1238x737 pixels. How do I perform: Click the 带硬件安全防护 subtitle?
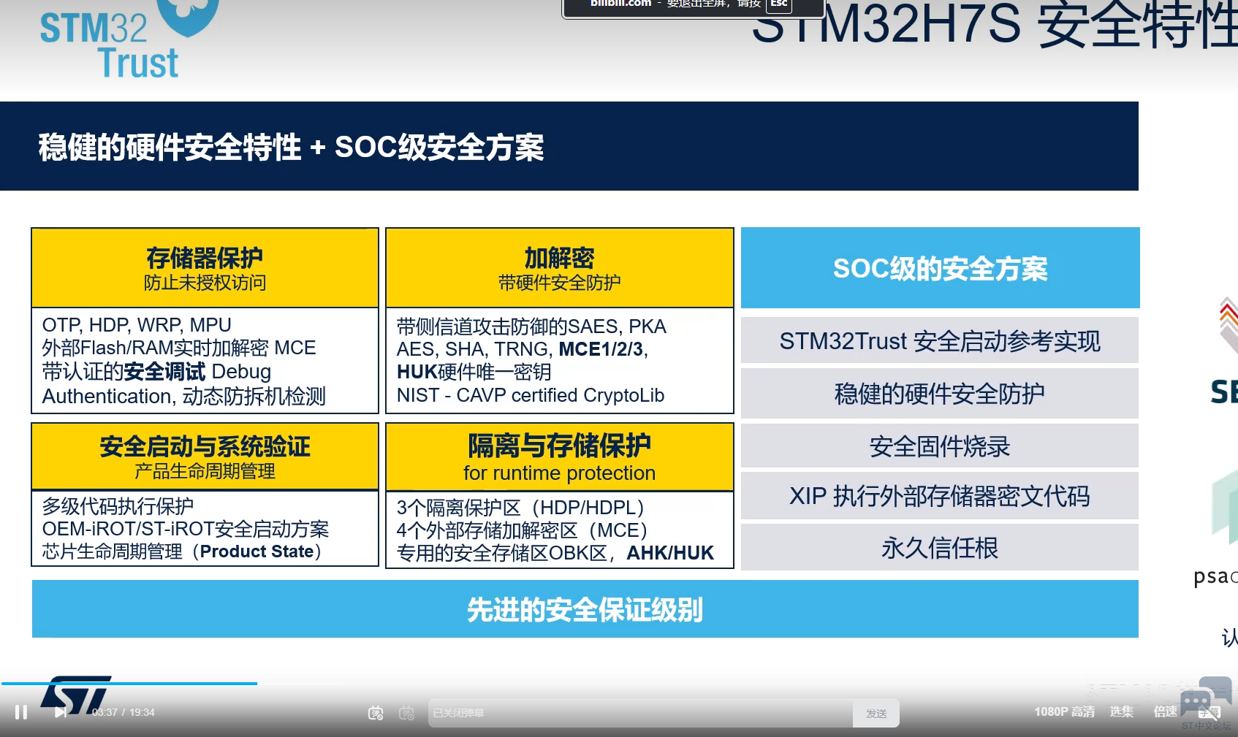pyautogui.click(x=559, y=283)
